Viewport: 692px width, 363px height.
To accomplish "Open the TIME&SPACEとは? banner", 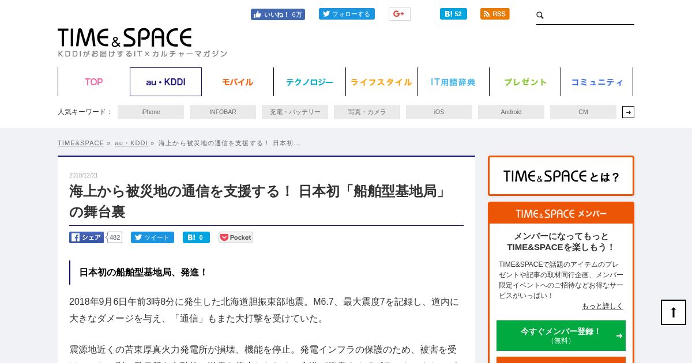I will pos(561,176).
